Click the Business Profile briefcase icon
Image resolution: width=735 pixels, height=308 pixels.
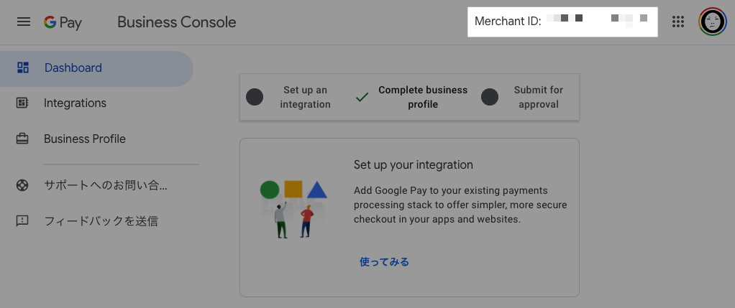click(22, 139)
